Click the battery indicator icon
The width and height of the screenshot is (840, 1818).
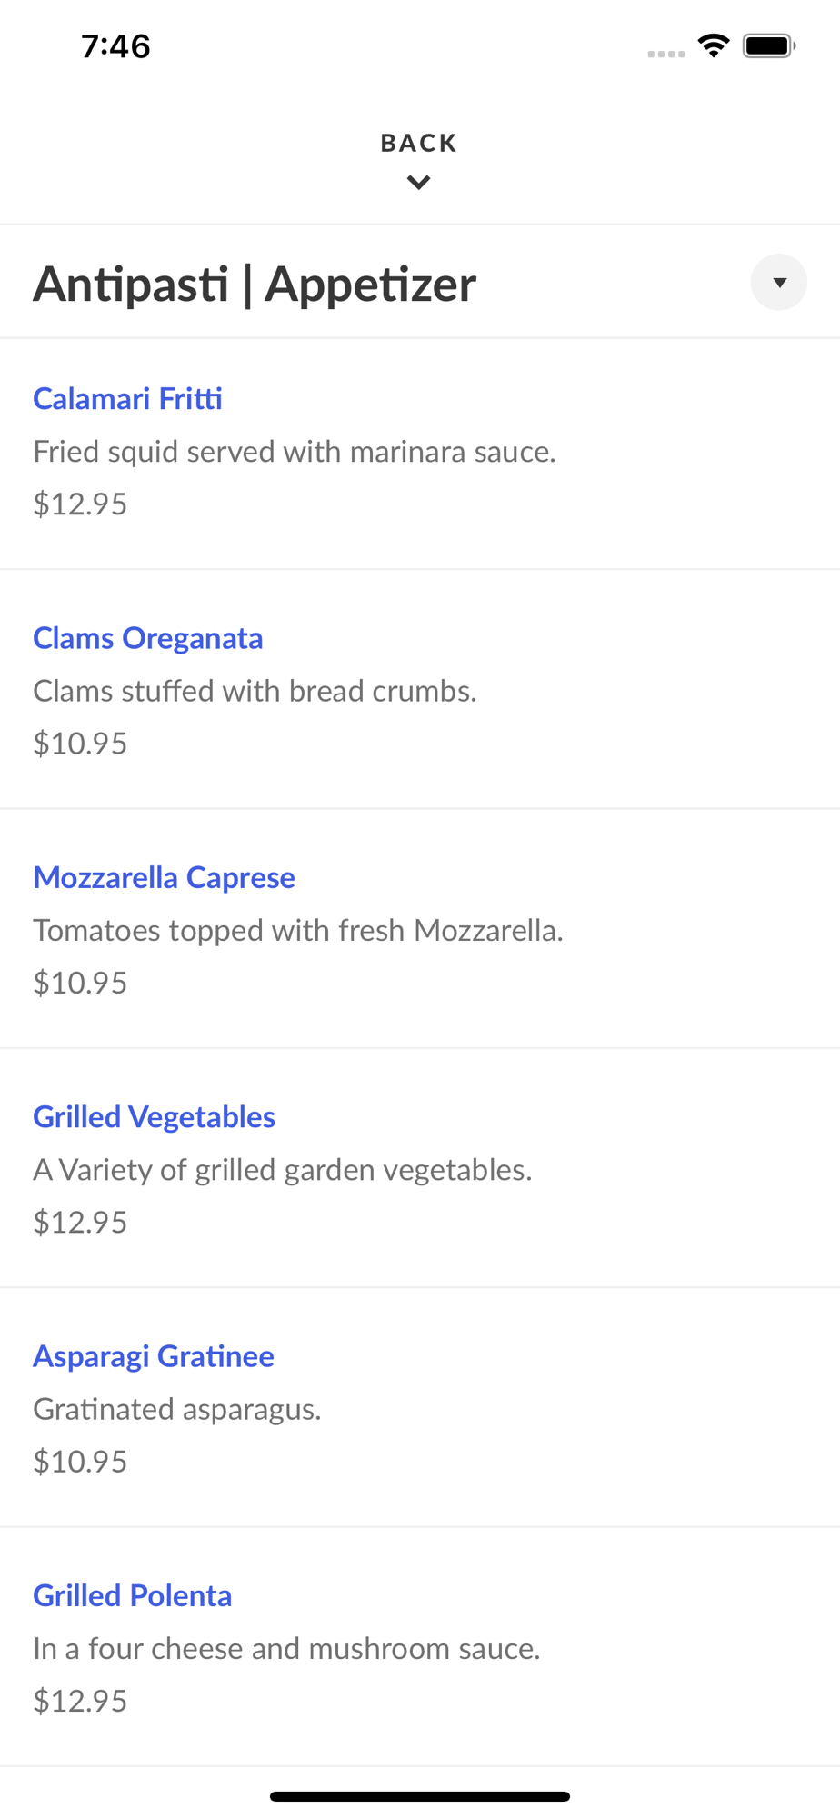click(768, 45)
